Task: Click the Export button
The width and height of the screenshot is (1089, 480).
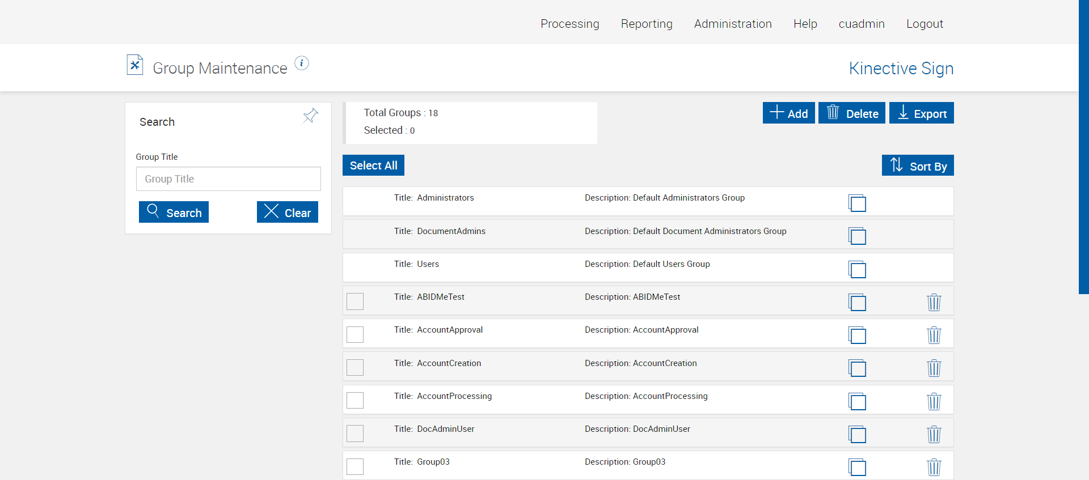Action: pyautogui.click(x=921, y=113)
